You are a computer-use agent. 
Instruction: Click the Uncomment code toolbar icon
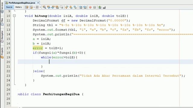pos(104,7)
